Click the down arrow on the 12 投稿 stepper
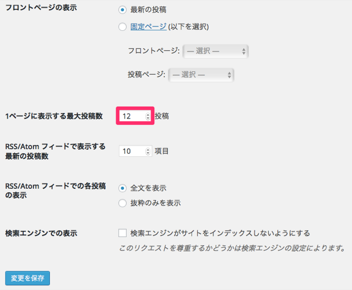The height and width of the screenshot is (290, 352). point(148,118)
